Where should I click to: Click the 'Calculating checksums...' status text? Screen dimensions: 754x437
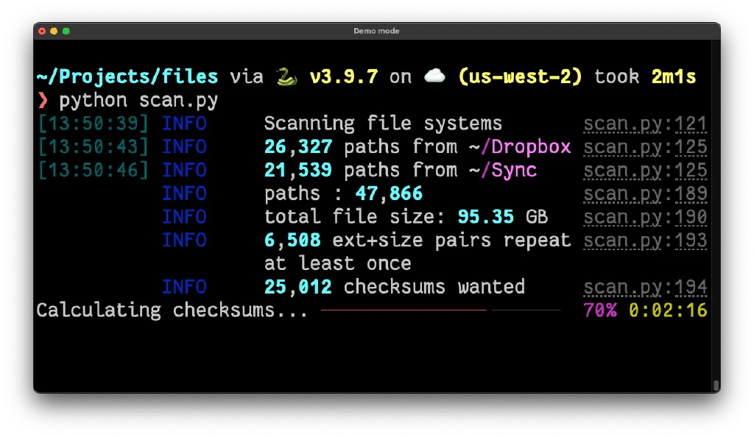tap(172, 310)
